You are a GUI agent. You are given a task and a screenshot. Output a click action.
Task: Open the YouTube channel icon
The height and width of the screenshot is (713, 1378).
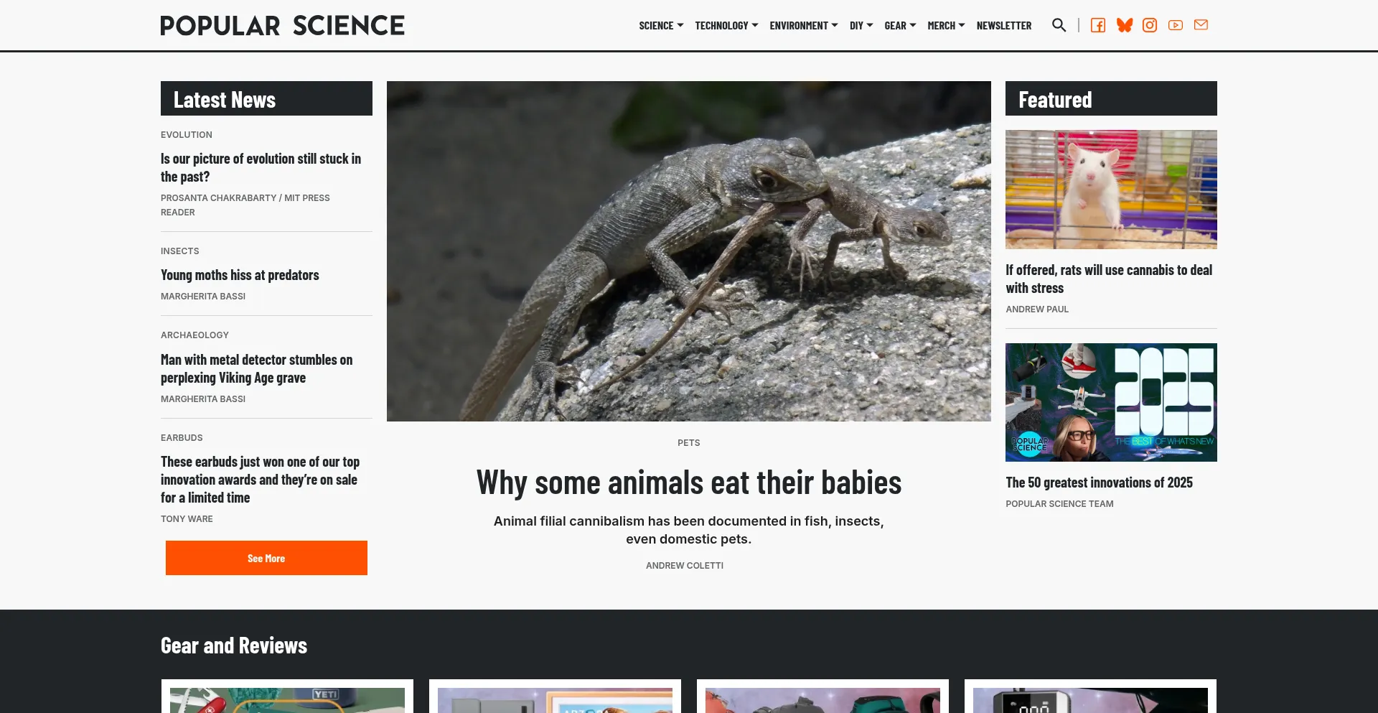[1175, 25]
